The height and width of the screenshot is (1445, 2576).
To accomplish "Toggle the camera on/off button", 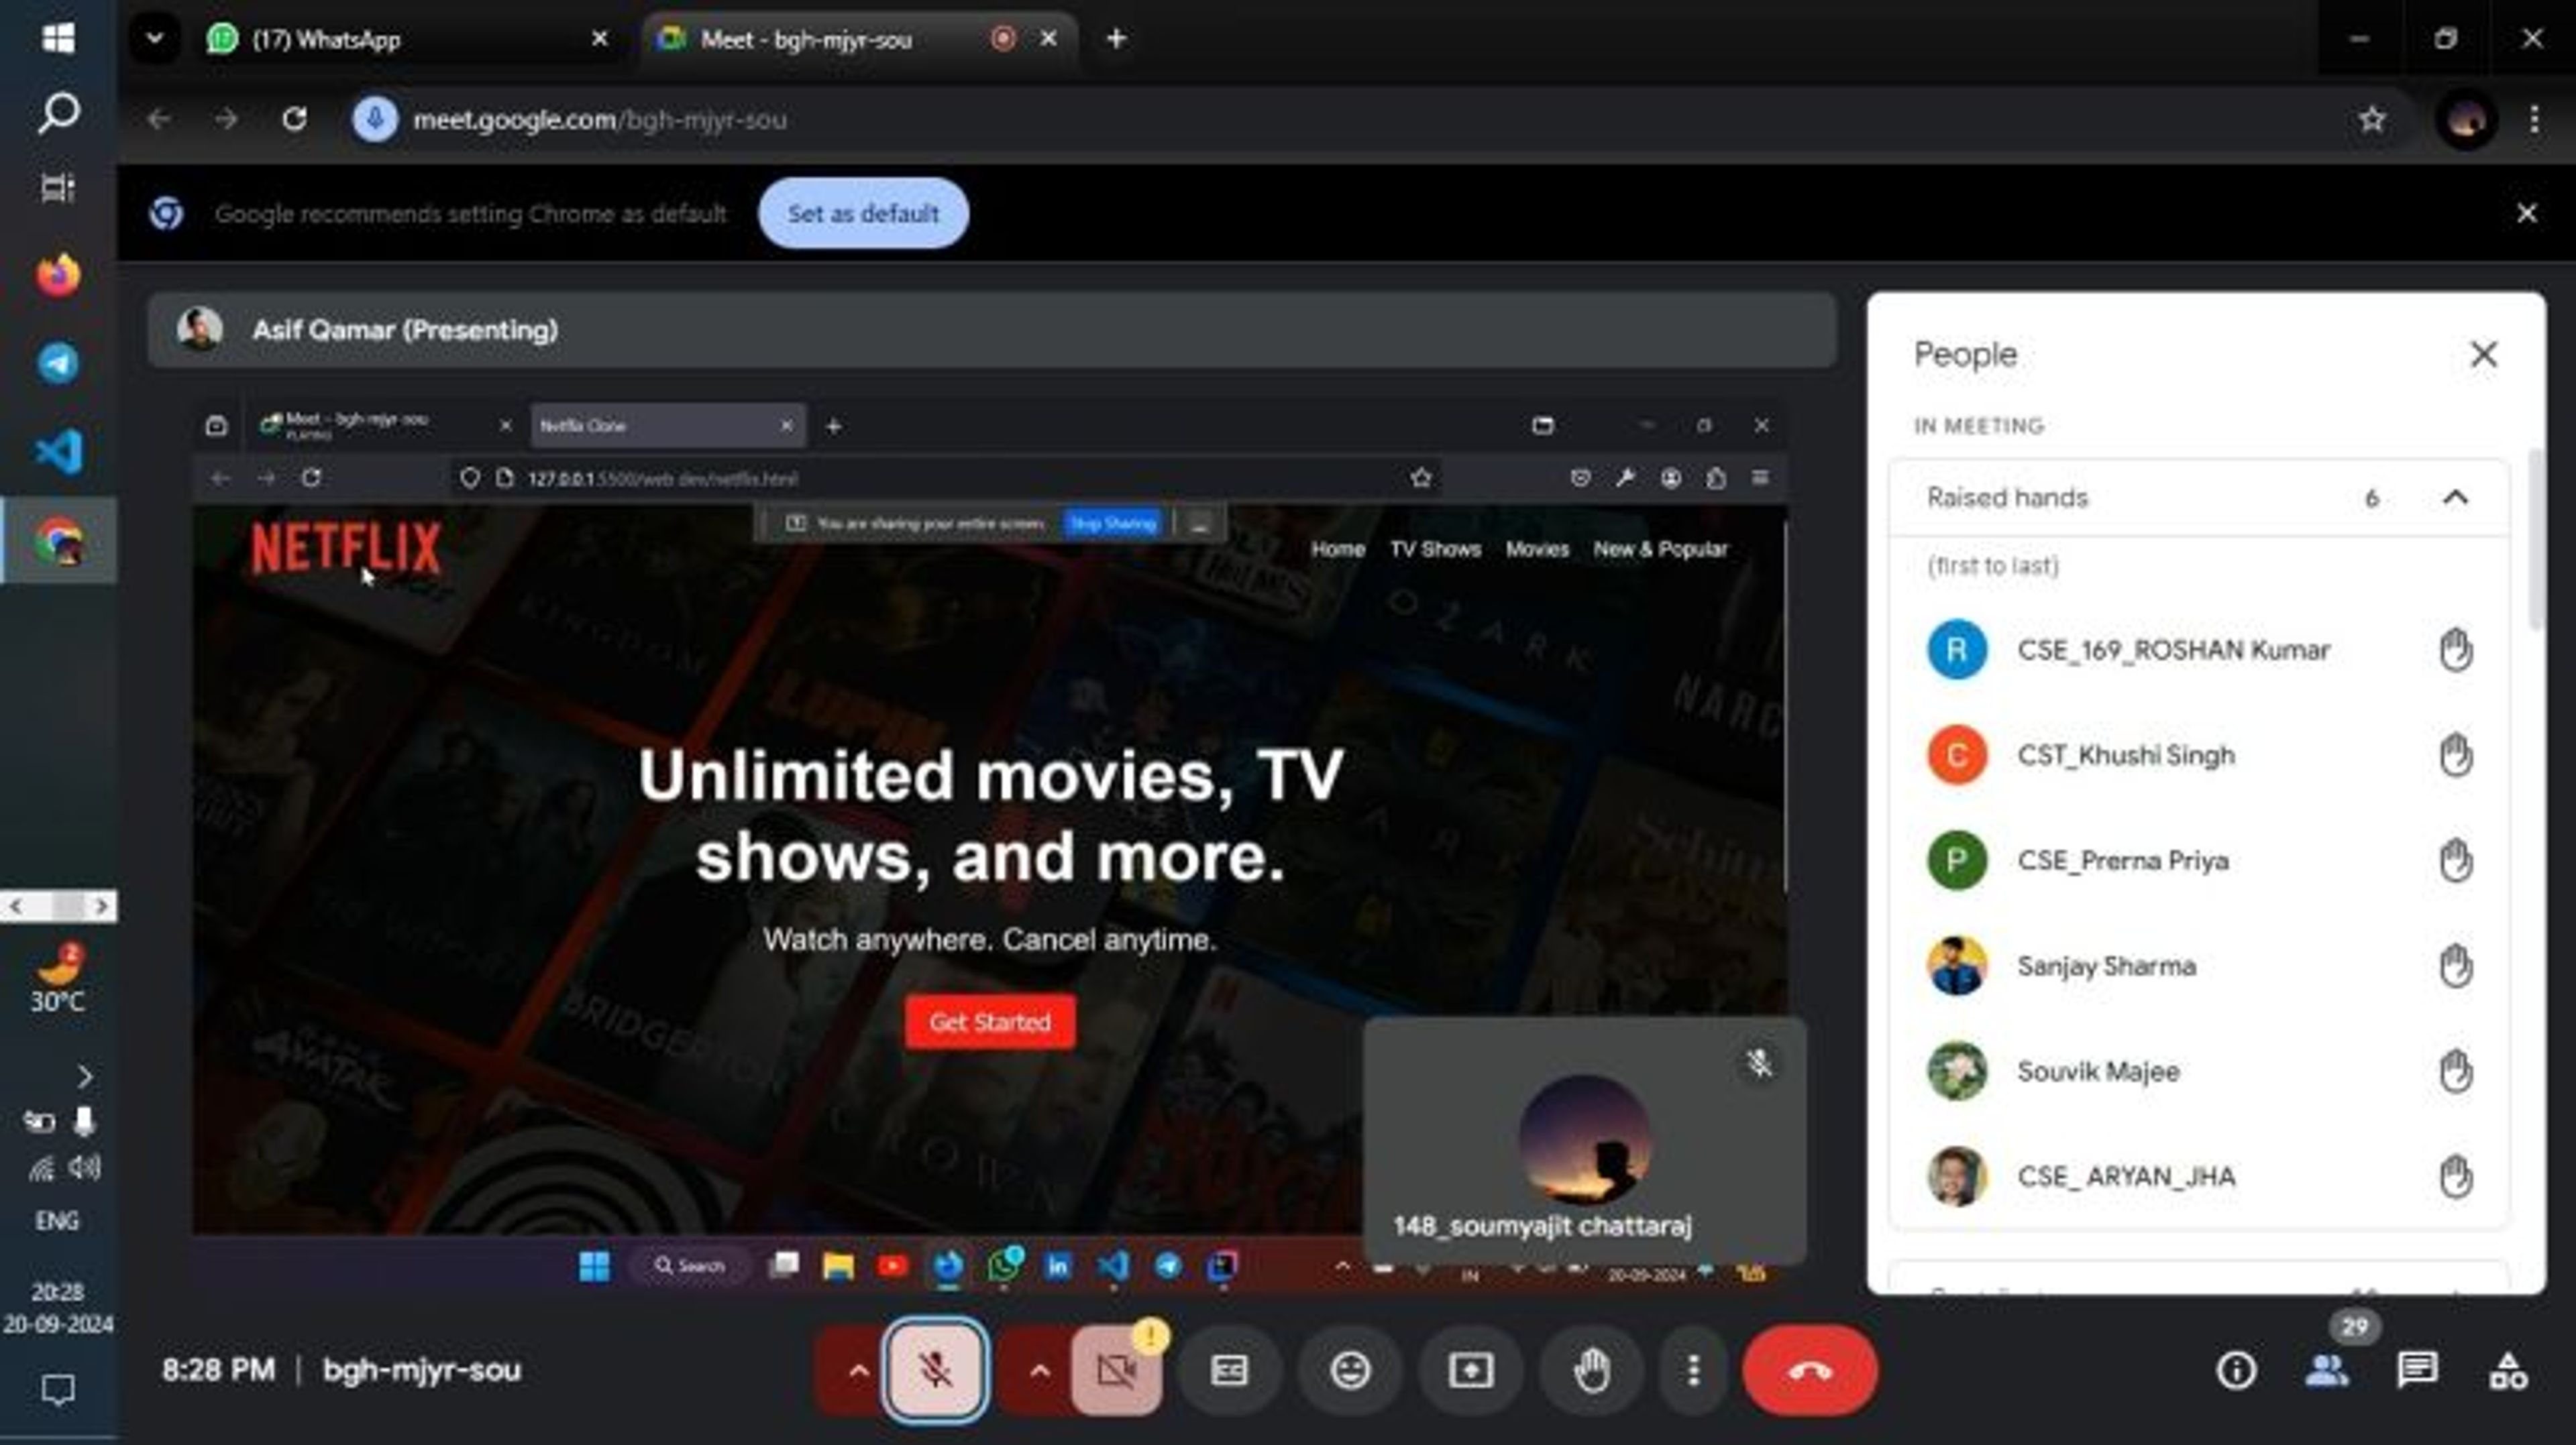I will 1116,1370.
